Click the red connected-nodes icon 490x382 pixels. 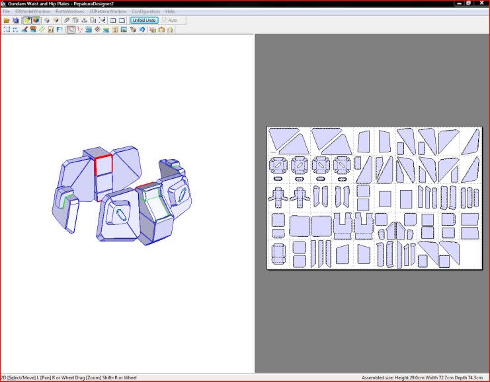[x=80, y=30]
